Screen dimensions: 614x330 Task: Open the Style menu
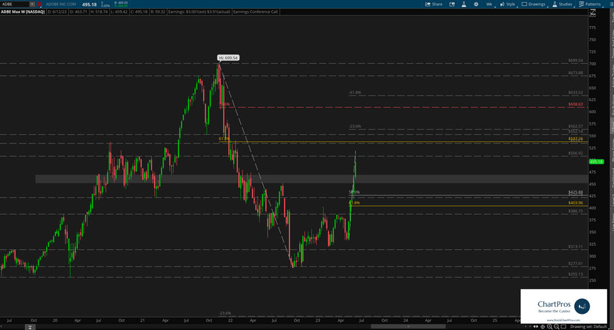[508, 4]
